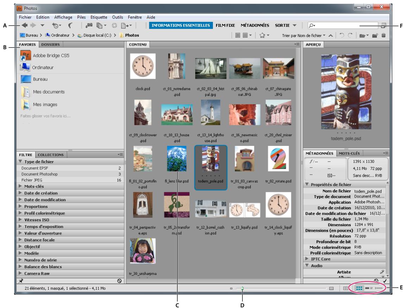Delete selected item using the trash icon
404x308 pixels.
tap(384, 36)
